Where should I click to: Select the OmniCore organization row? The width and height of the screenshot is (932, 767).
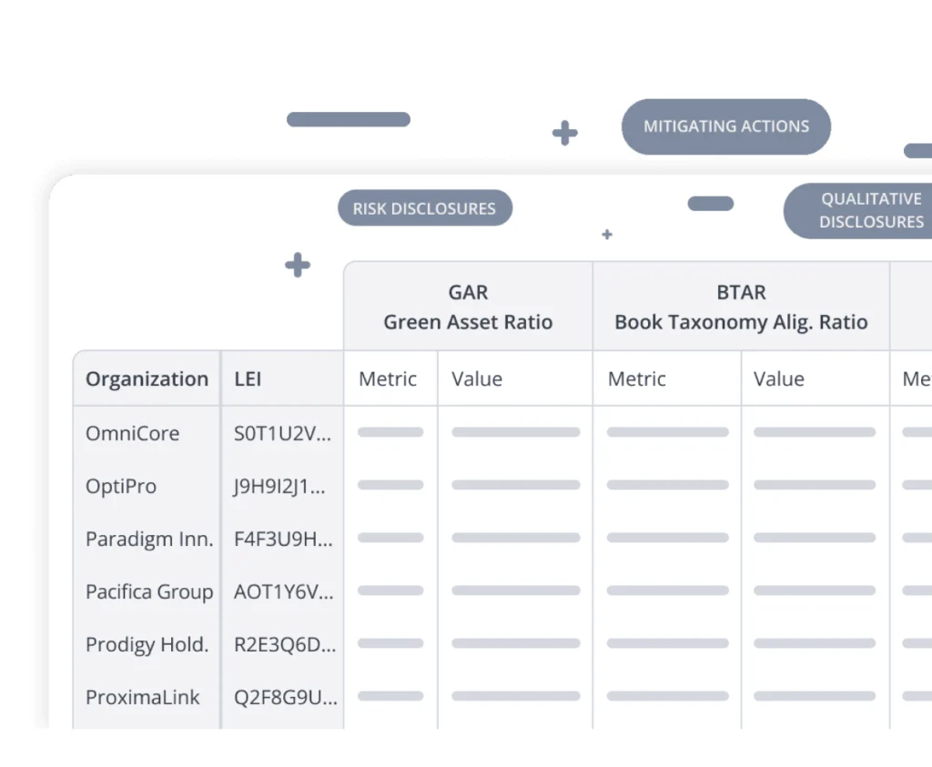[x=132, y=433]
